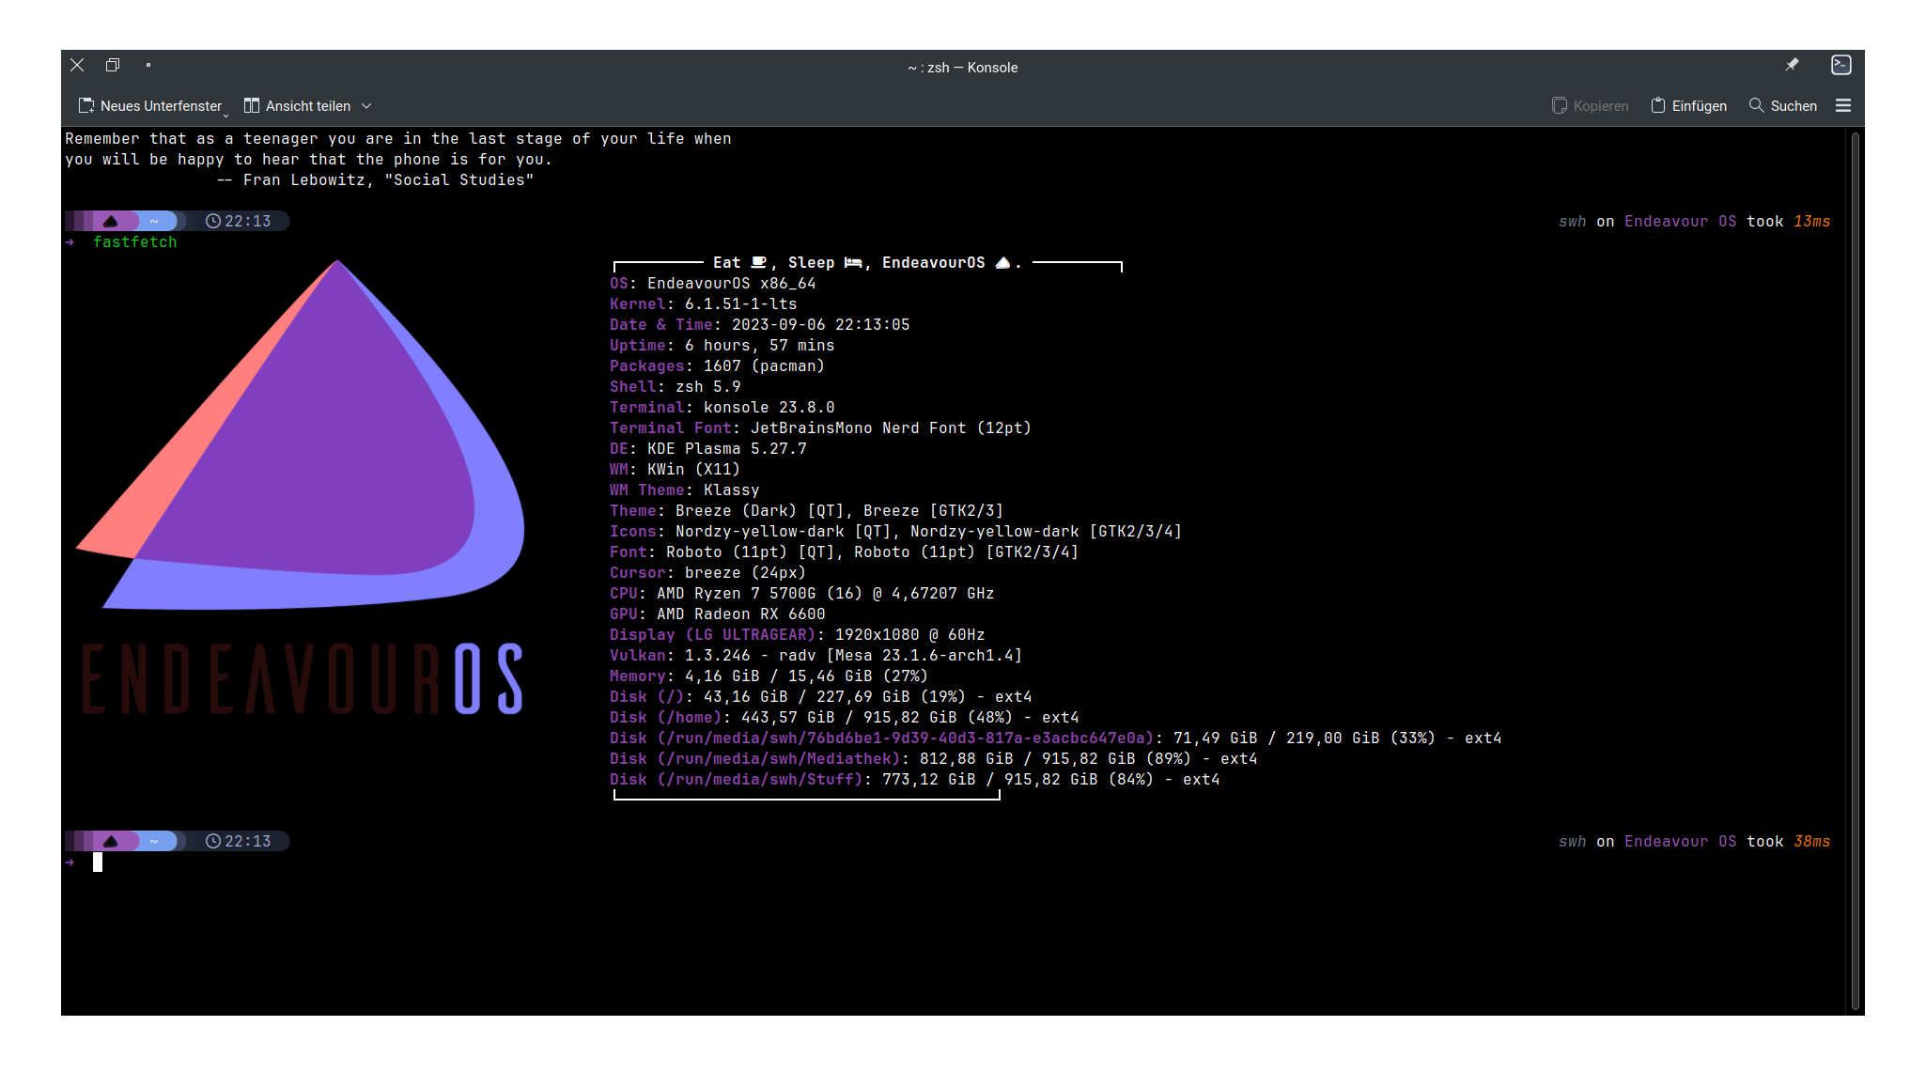Screen dimensions: 1926x1088
Task: Click the 'Disk (/home)' line
Action: [844, 718]
